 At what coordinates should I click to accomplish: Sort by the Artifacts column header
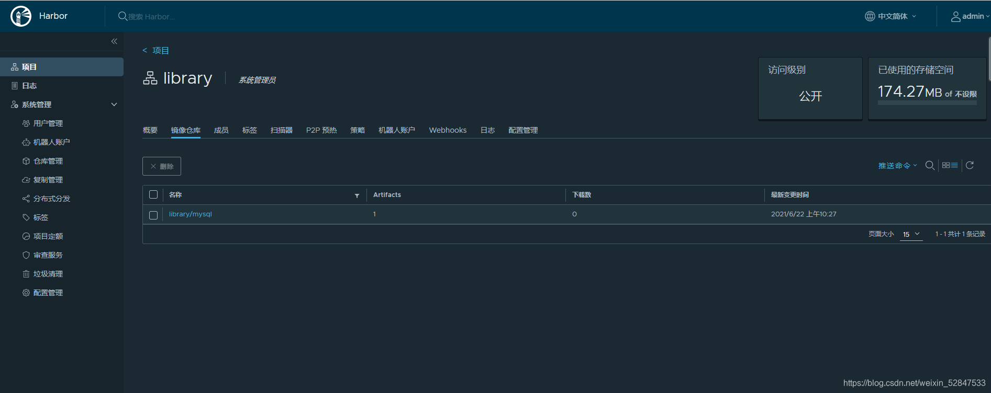point(387,194)
